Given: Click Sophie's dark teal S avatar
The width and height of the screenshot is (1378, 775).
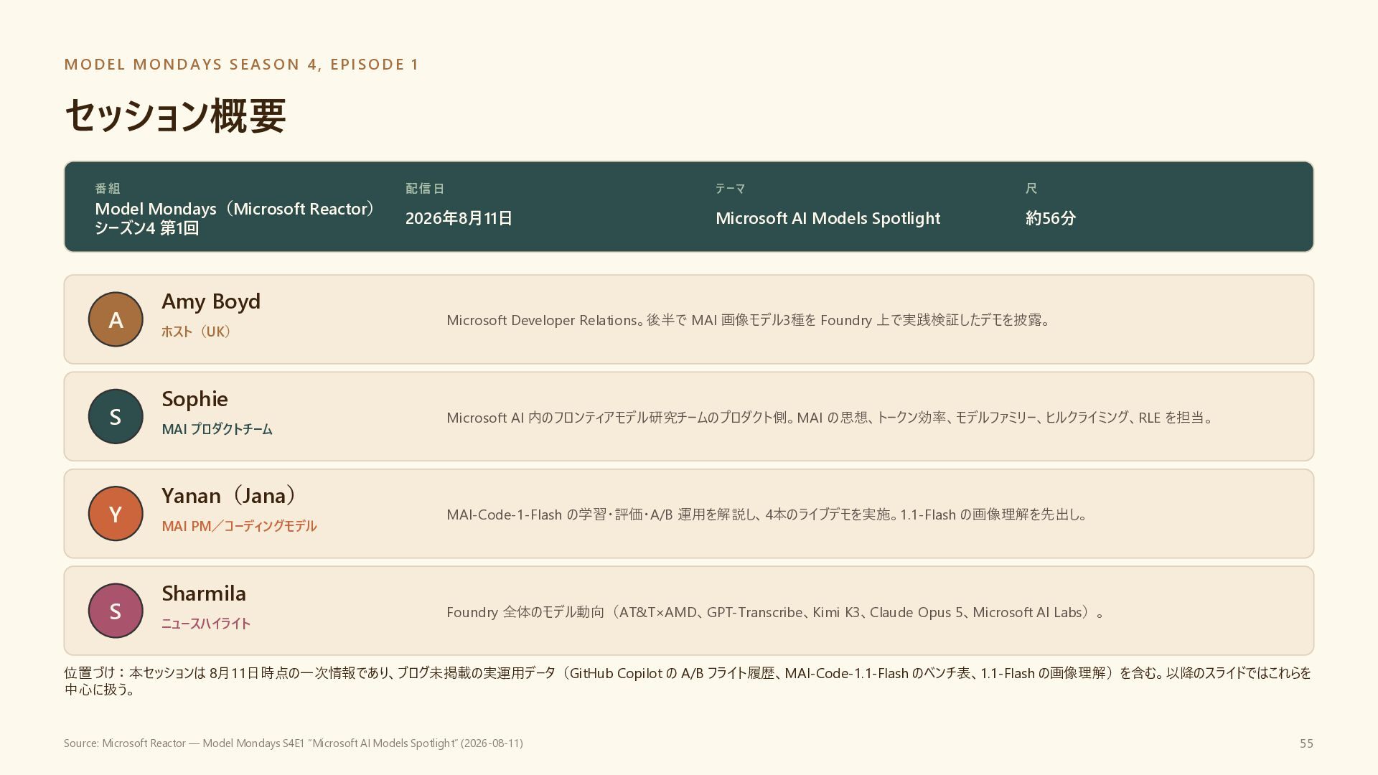Looking at the screenshot, I should (116, 416).
